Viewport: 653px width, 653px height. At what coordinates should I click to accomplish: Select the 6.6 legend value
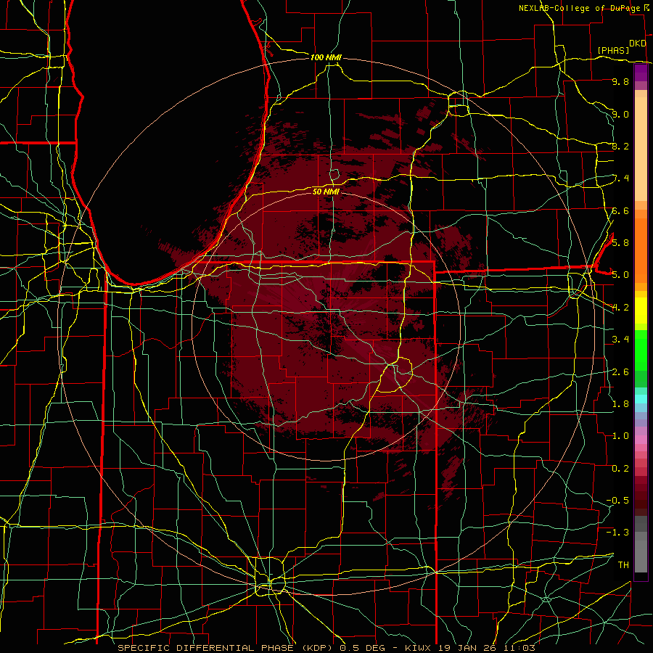620,210
